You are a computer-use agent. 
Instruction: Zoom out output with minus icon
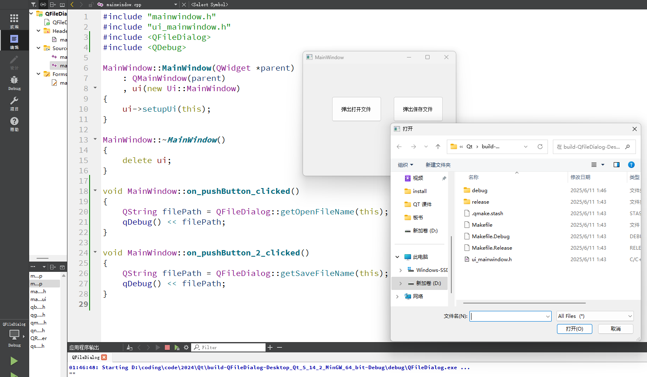280,347
